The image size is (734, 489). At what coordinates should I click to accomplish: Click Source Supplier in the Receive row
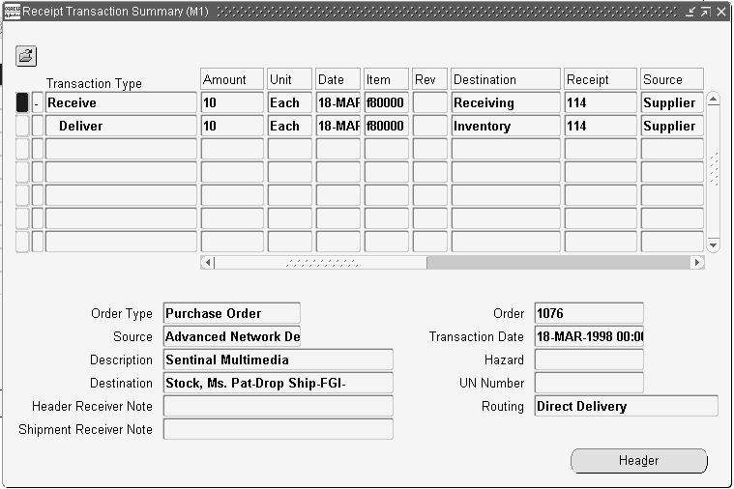[672, 103]
